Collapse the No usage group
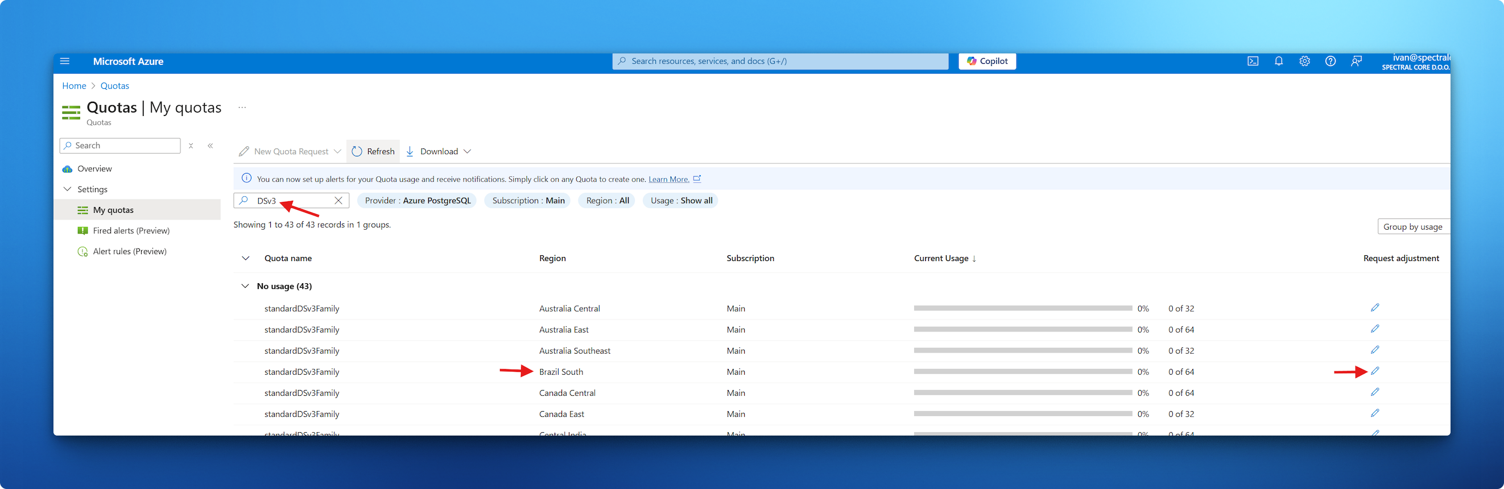Image resolution: width=1504 pixels, height=489 pixels. point(245,287)
